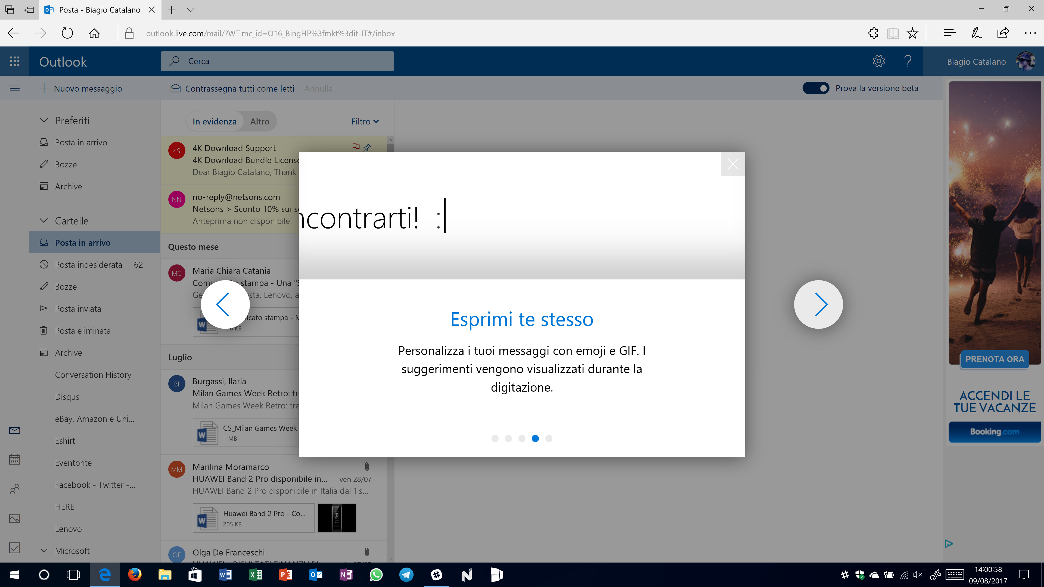Open Posta eliminata folder
Screen dimensions: 1044x587
pos(95,330)
